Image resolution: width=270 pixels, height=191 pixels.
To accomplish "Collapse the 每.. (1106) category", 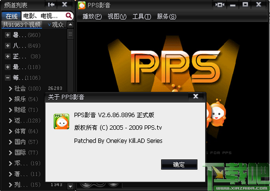I will click(7, 78).
